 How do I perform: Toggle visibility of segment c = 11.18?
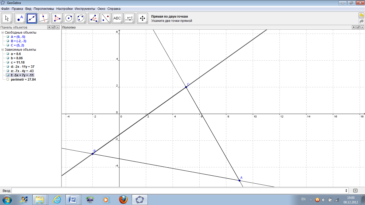pos(8,62)
